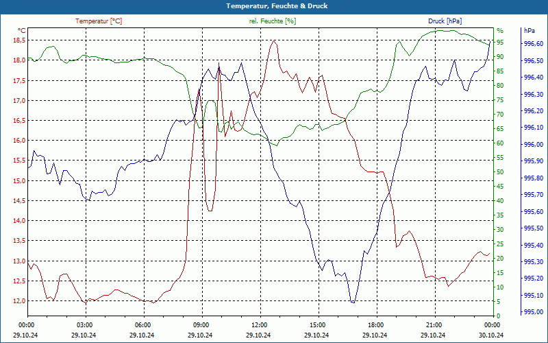The image size is (548, 343).
Task: Click the date label "30.10.24"
Action: [x=491, y=335]
